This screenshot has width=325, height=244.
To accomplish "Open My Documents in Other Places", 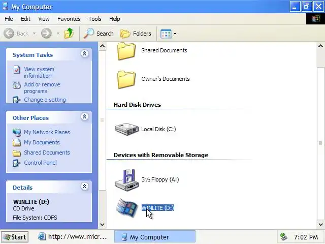I will pyautogui.click(x=42, y=142).
